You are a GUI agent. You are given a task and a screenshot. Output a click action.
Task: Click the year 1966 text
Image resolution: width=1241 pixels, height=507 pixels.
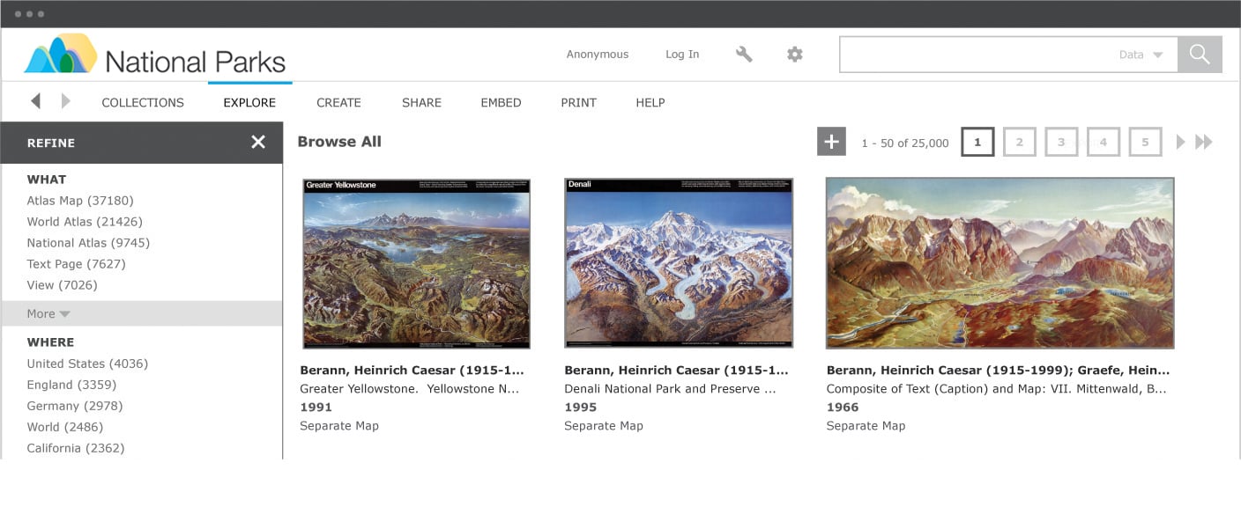843,407
